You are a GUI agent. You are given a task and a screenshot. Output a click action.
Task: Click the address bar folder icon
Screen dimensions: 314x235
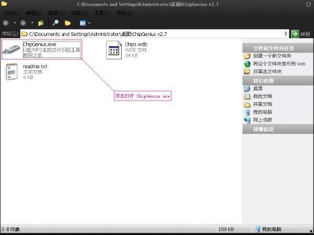[25, 34]
